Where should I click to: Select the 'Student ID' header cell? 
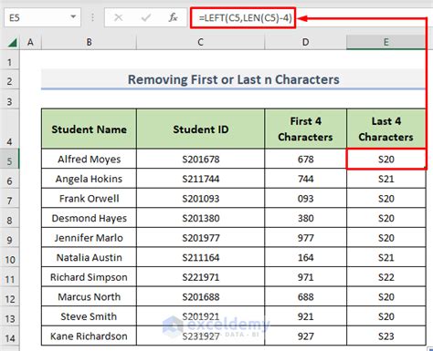coord(201,129)
